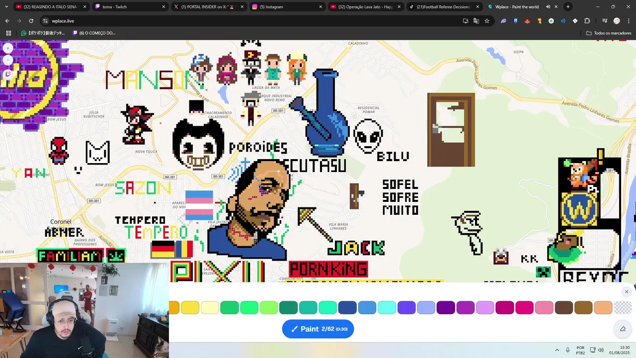Choose the dark blue color swatch
The image size is (636, 358).
point(347,308)
